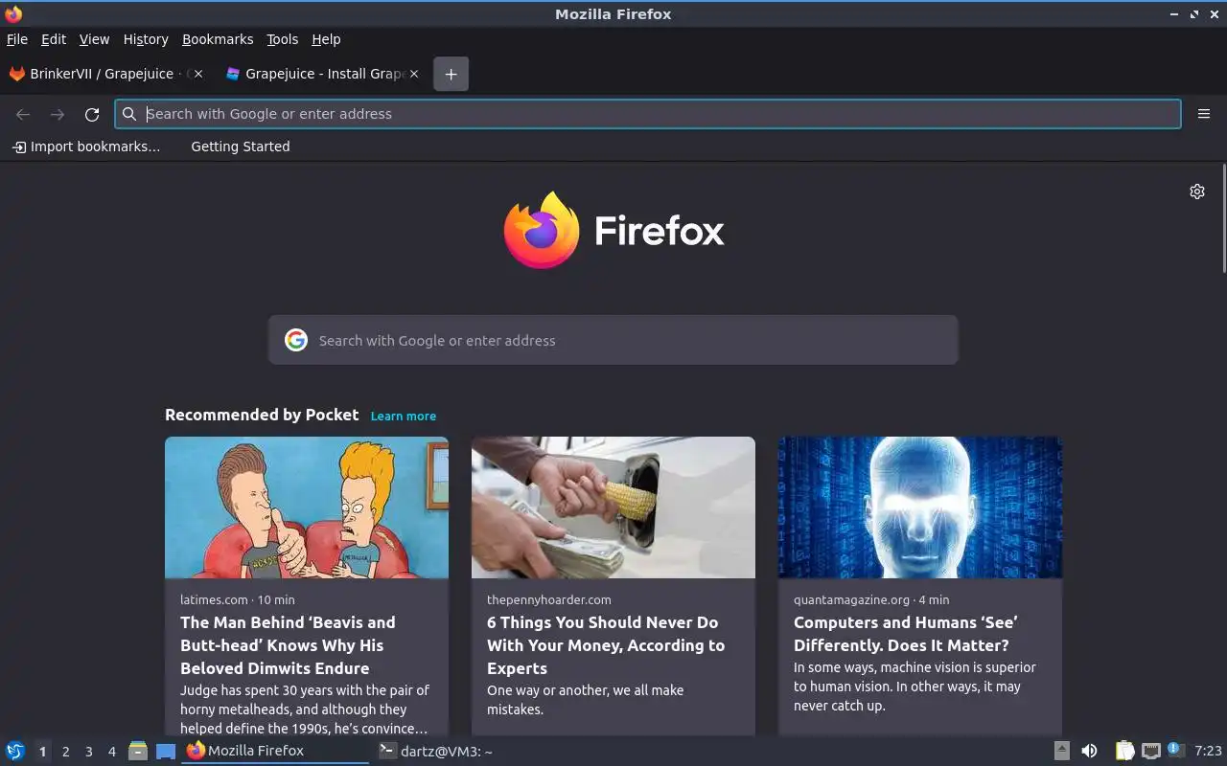Image resolution: width=1227 pixels, height=766 pixels.
Task: Open the Computers and Humans 'See' Differently article
Action: (x=906, y=634)
